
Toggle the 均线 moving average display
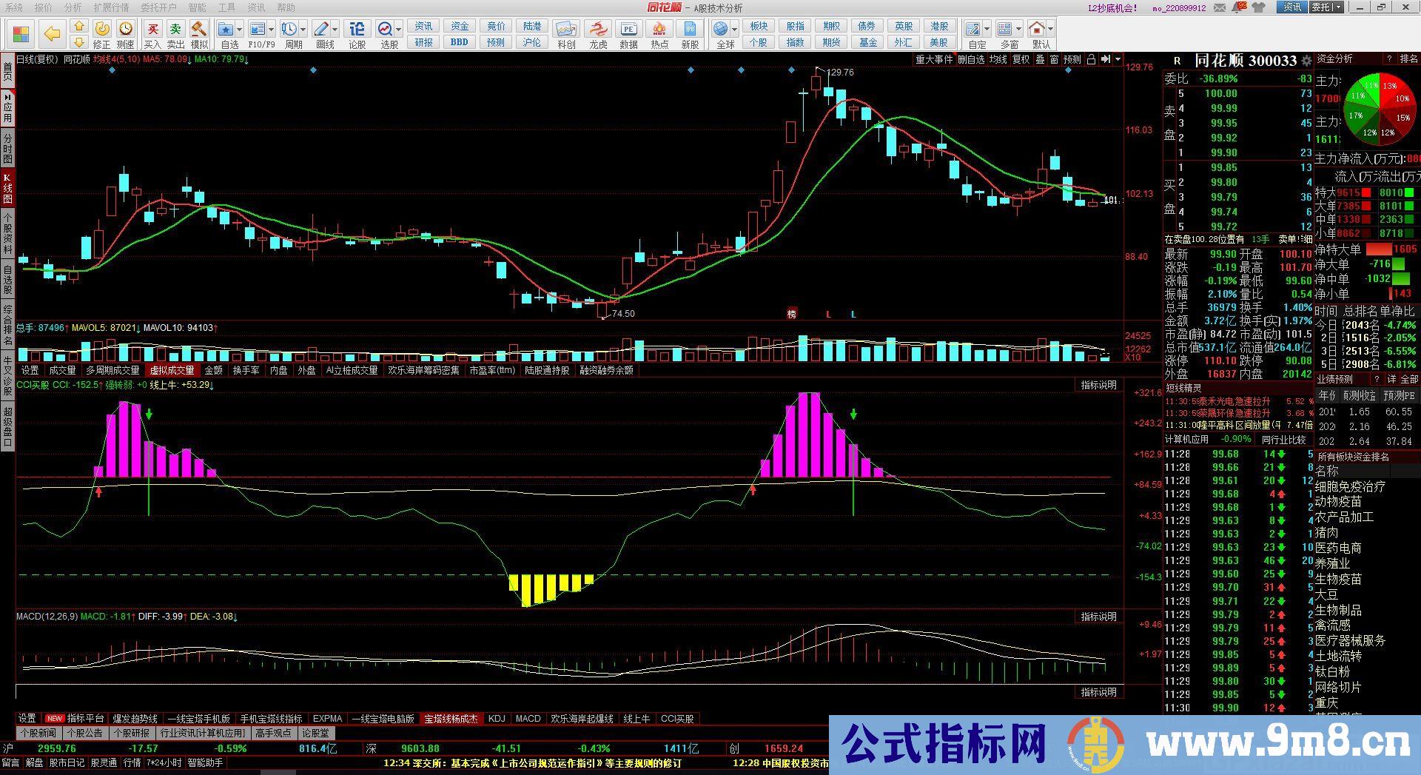coord(998,59)
